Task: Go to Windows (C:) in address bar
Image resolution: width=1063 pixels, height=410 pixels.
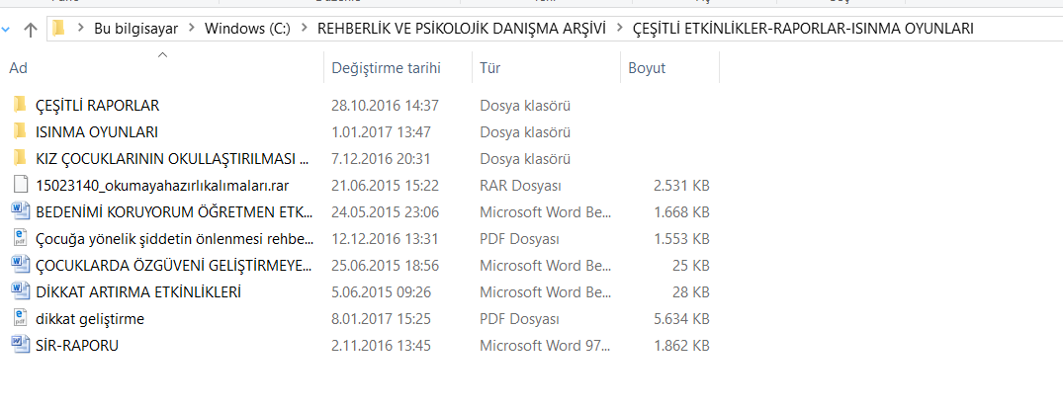Action: pos(247,29)
